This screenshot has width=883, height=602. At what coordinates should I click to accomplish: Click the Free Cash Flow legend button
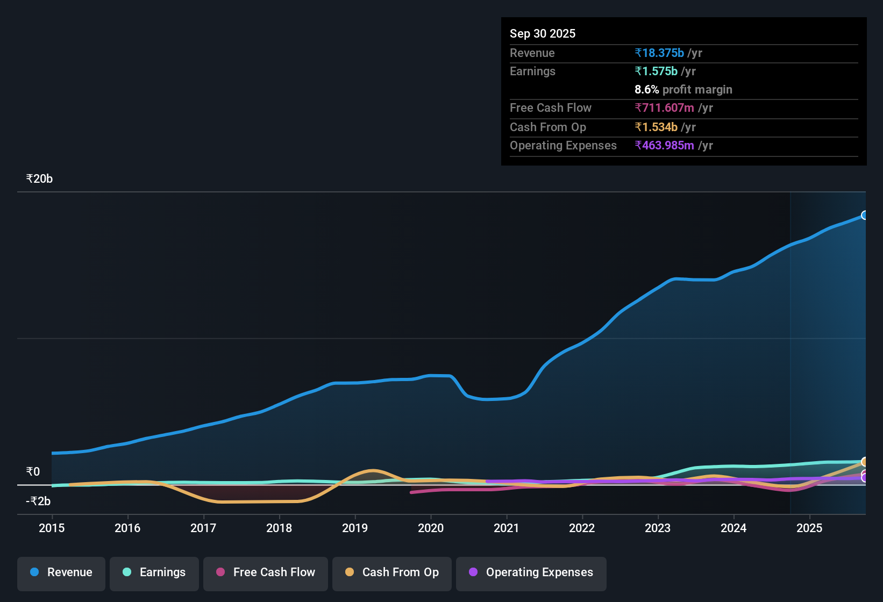click(x=265, y=572)
